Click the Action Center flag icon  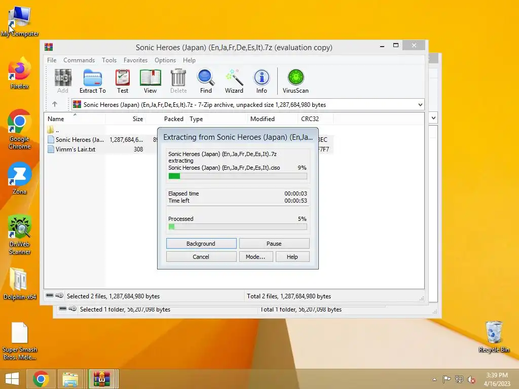coord(447,379)
